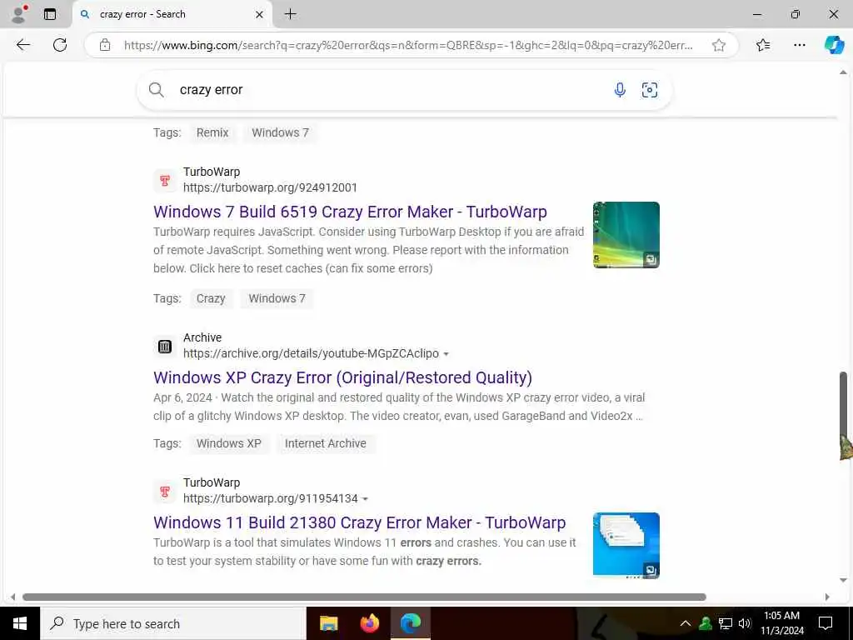Open the volume control tray icon
This screenshot has width=853, height=640.
pos(745,623)
